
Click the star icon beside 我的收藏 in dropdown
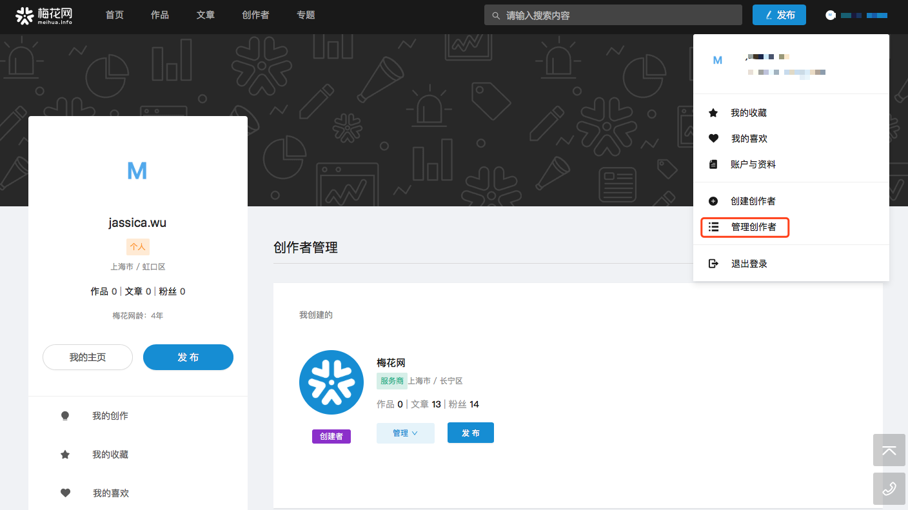click(713, 113)
